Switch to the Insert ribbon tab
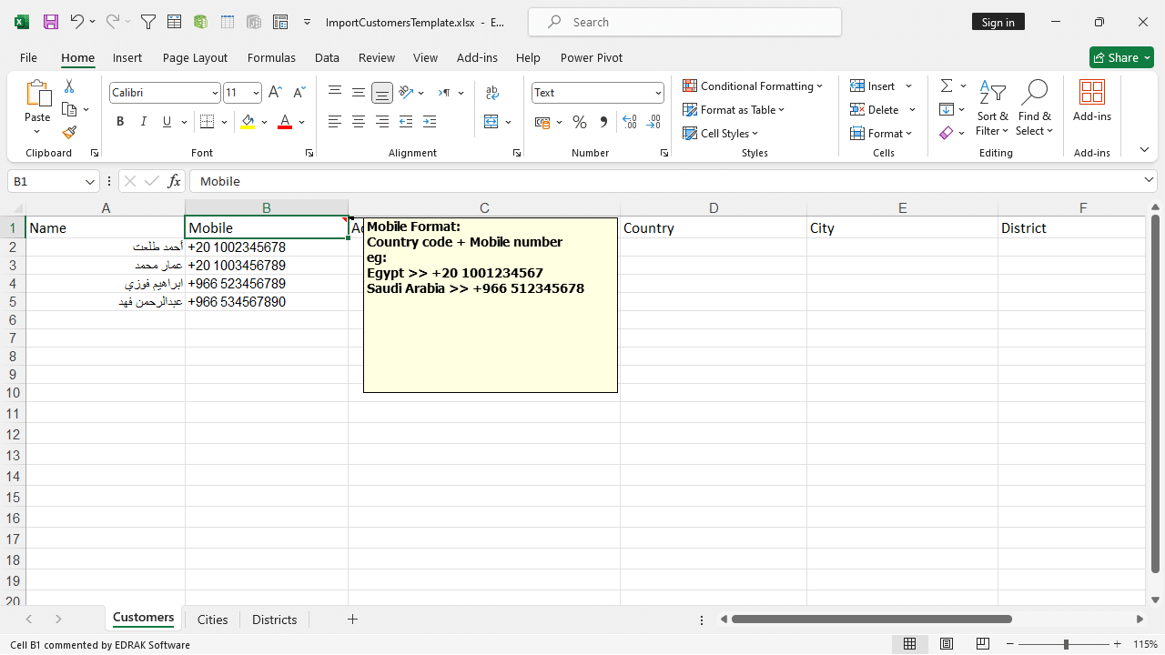This screenshot has width=1165, height=655. tap(127, 57)
